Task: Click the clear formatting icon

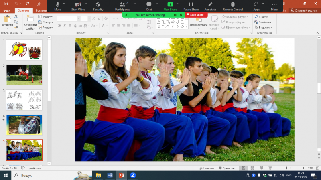Action: point(106,18)
